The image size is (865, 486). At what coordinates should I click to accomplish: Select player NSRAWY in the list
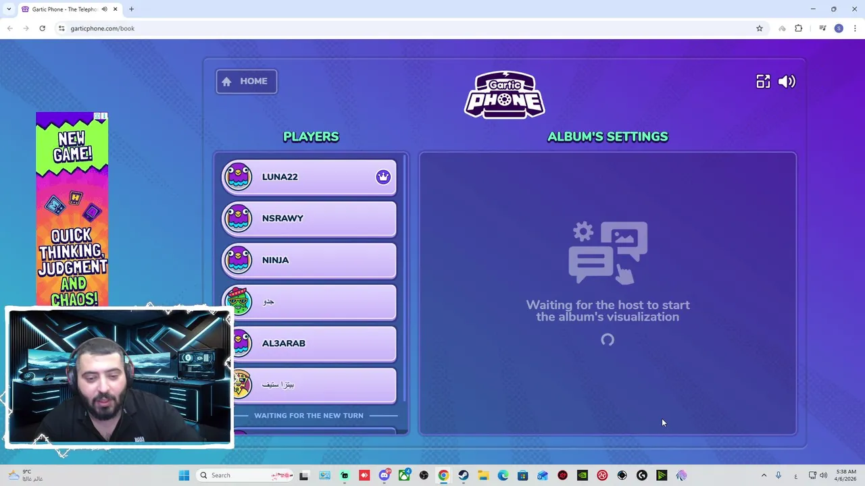tap(309, 218)
